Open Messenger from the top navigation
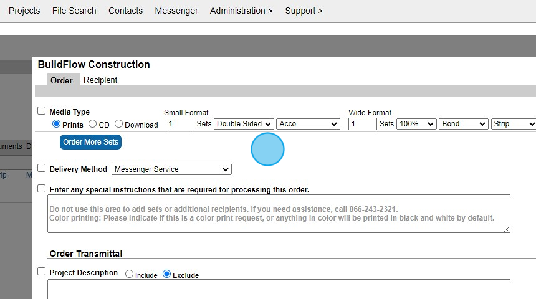Viewport: 536px width, 299px height. coord(176,11)
